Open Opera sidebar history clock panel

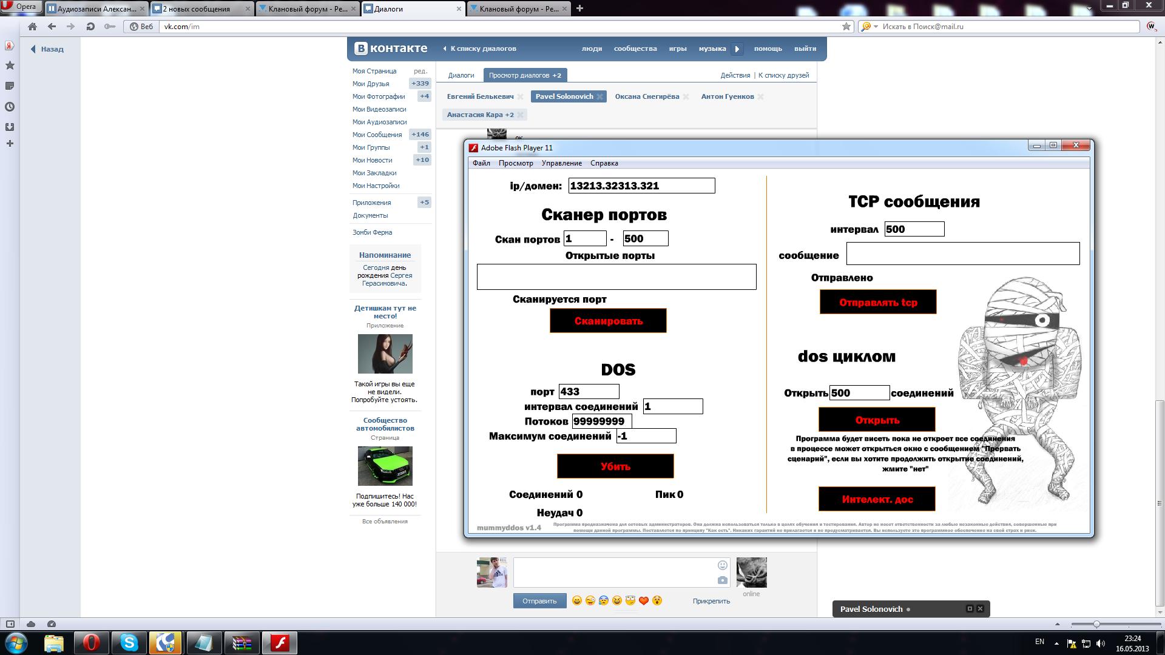click(x=10, y=107)
